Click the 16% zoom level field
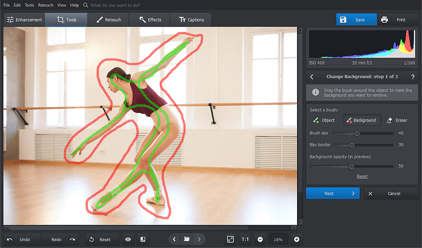 coord(278,239)
